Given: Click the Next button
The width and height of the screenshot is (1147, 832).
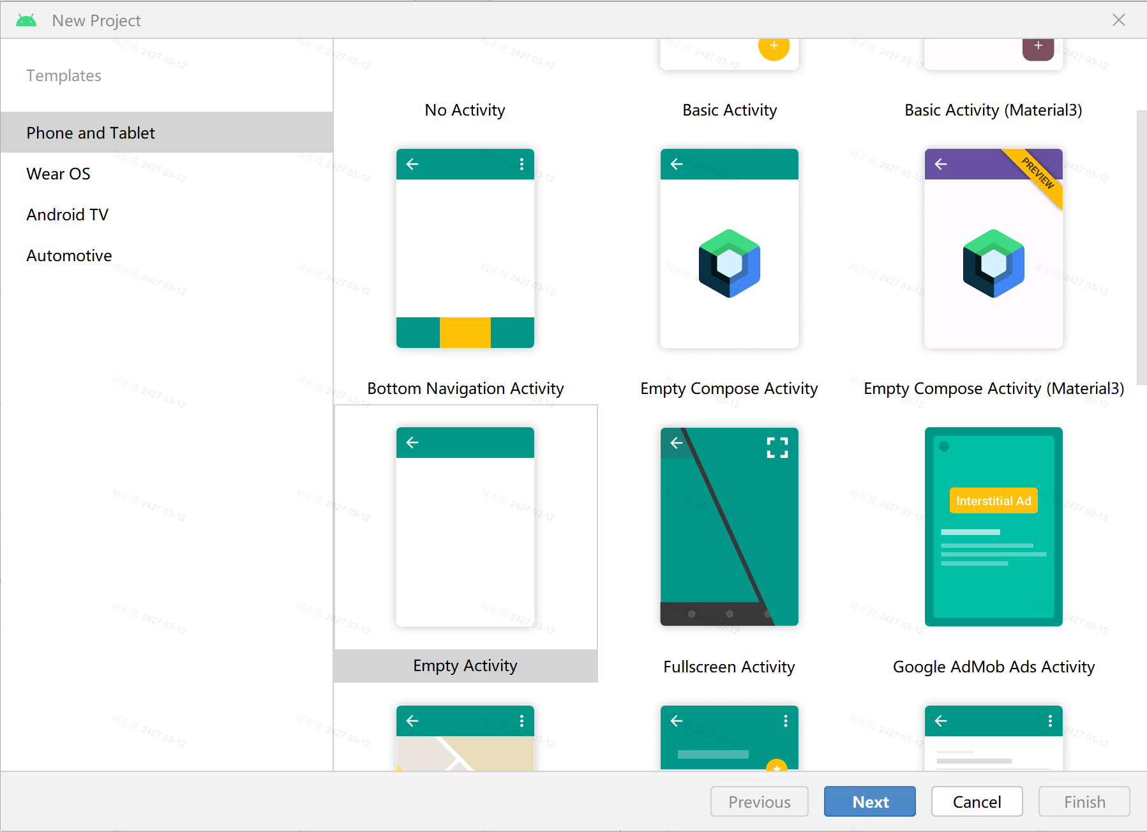Looking at the screenshot, I should (x=869, y=801).
